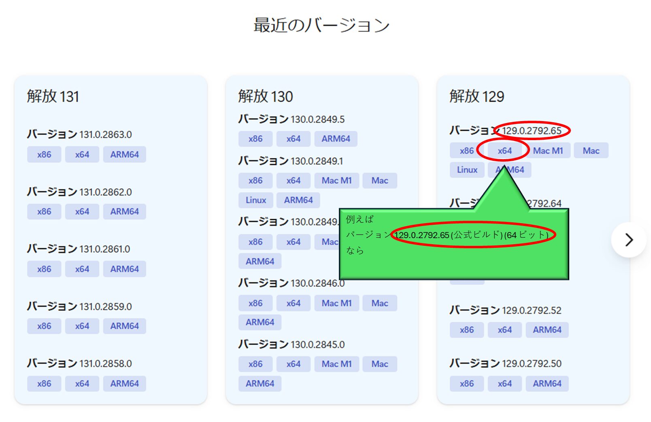Download x64 build of version 130.0.2849.5
This screenshot has width=651, height=422.
(x=293, y=139)
